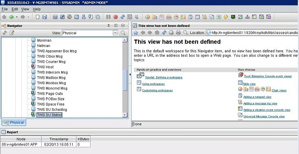Screen dimensions: 299x154
Task: Add a notepad view from toolbar
Action: [190, 17]
